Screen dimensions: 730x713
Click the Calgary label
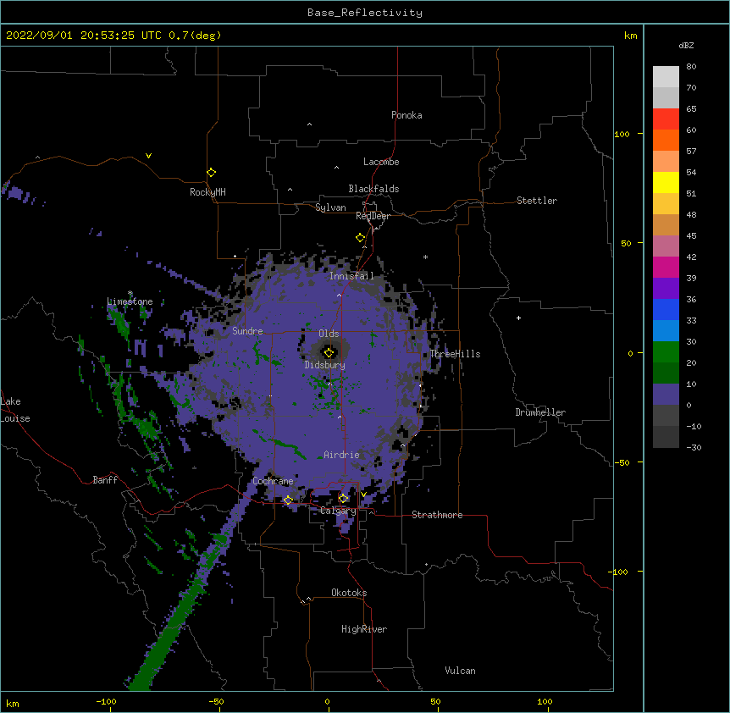[x=338, y=511]
